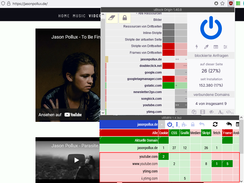The width and height of the screenshot is (244, 183).
Task: Open the HOME navigation link
Action: coord(64,16)
